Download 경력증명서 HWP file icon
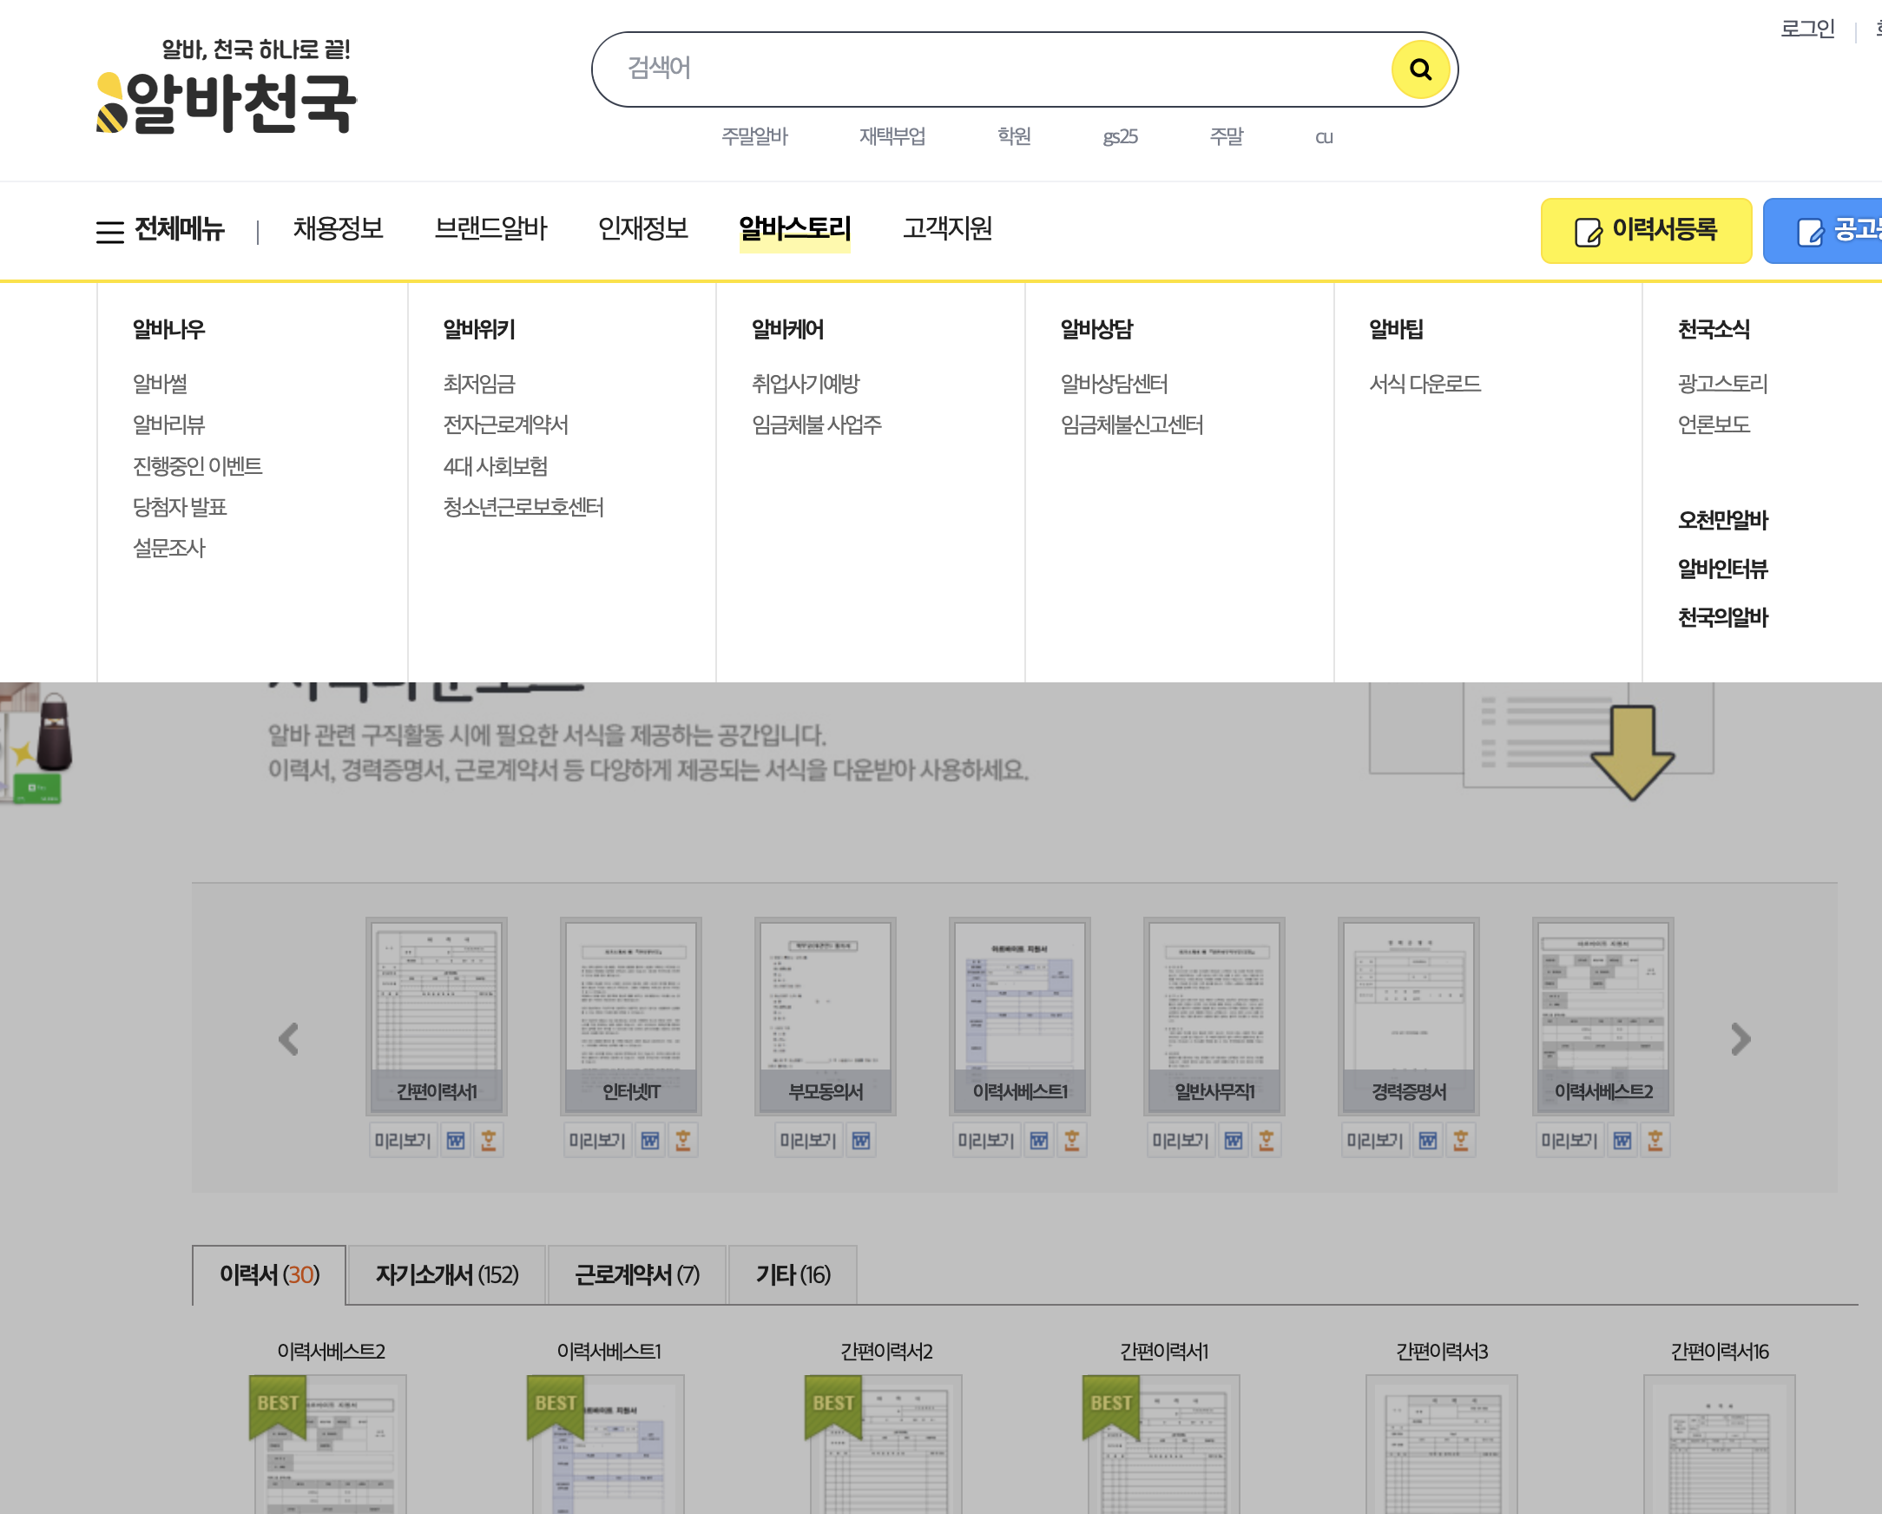The width and height of the screenshot is (1882, 1514). point(1460,1141)
